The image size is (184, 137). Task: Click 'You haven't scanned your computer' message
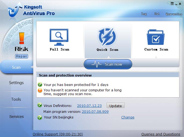pos(83,92)
